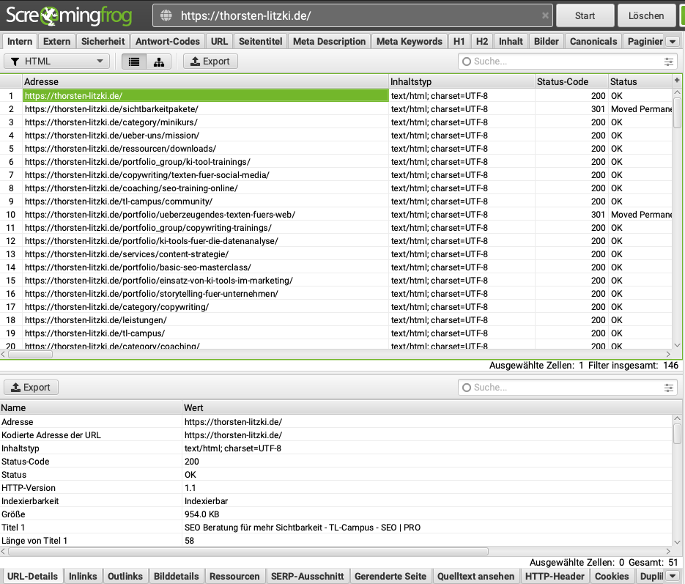Open the Seitentitel tab
The width and height of the screenshot is (685, 584).
(260, 42)
